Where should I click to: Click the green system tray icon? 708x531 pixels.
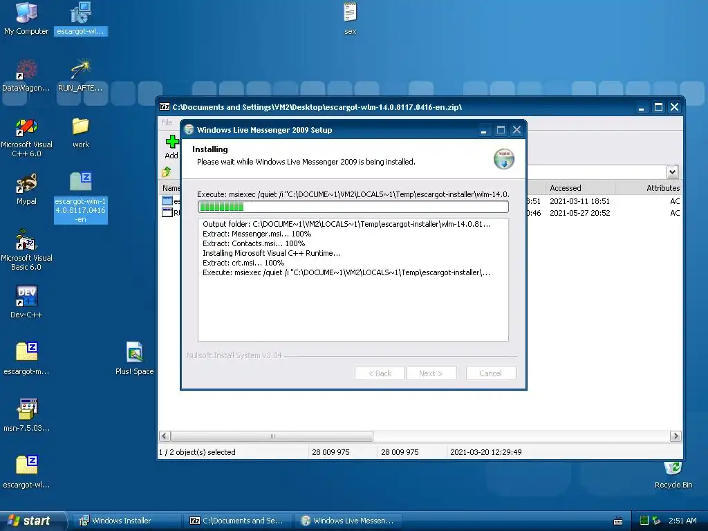click(644, 521)
